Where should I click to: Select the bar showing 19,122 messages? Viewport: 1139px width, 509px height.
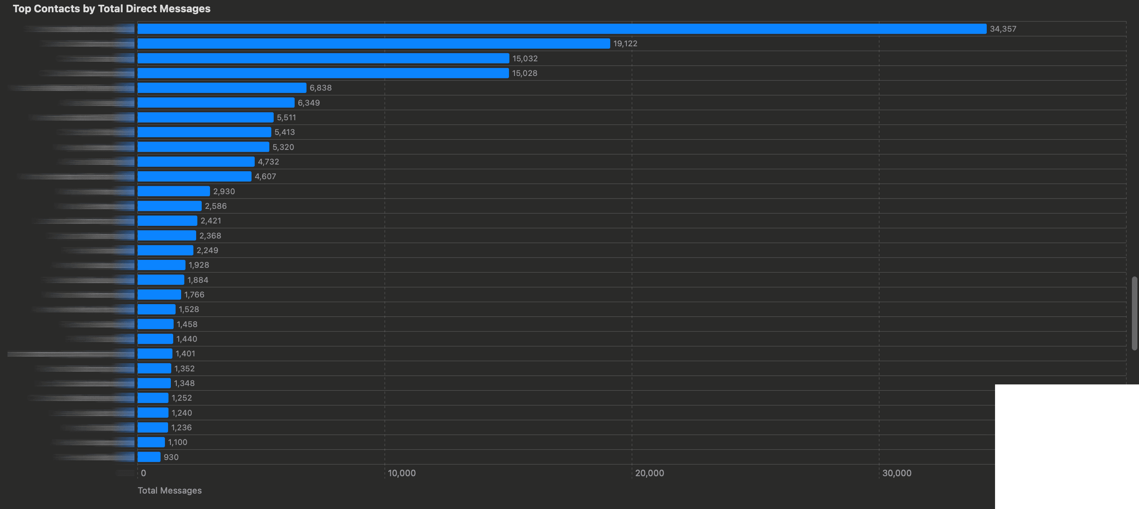point(371,44)
